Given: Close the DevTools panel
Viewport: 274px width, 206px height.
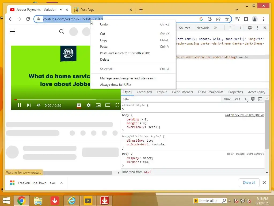Looking at the screenshot, I should (x=265, y=28).
